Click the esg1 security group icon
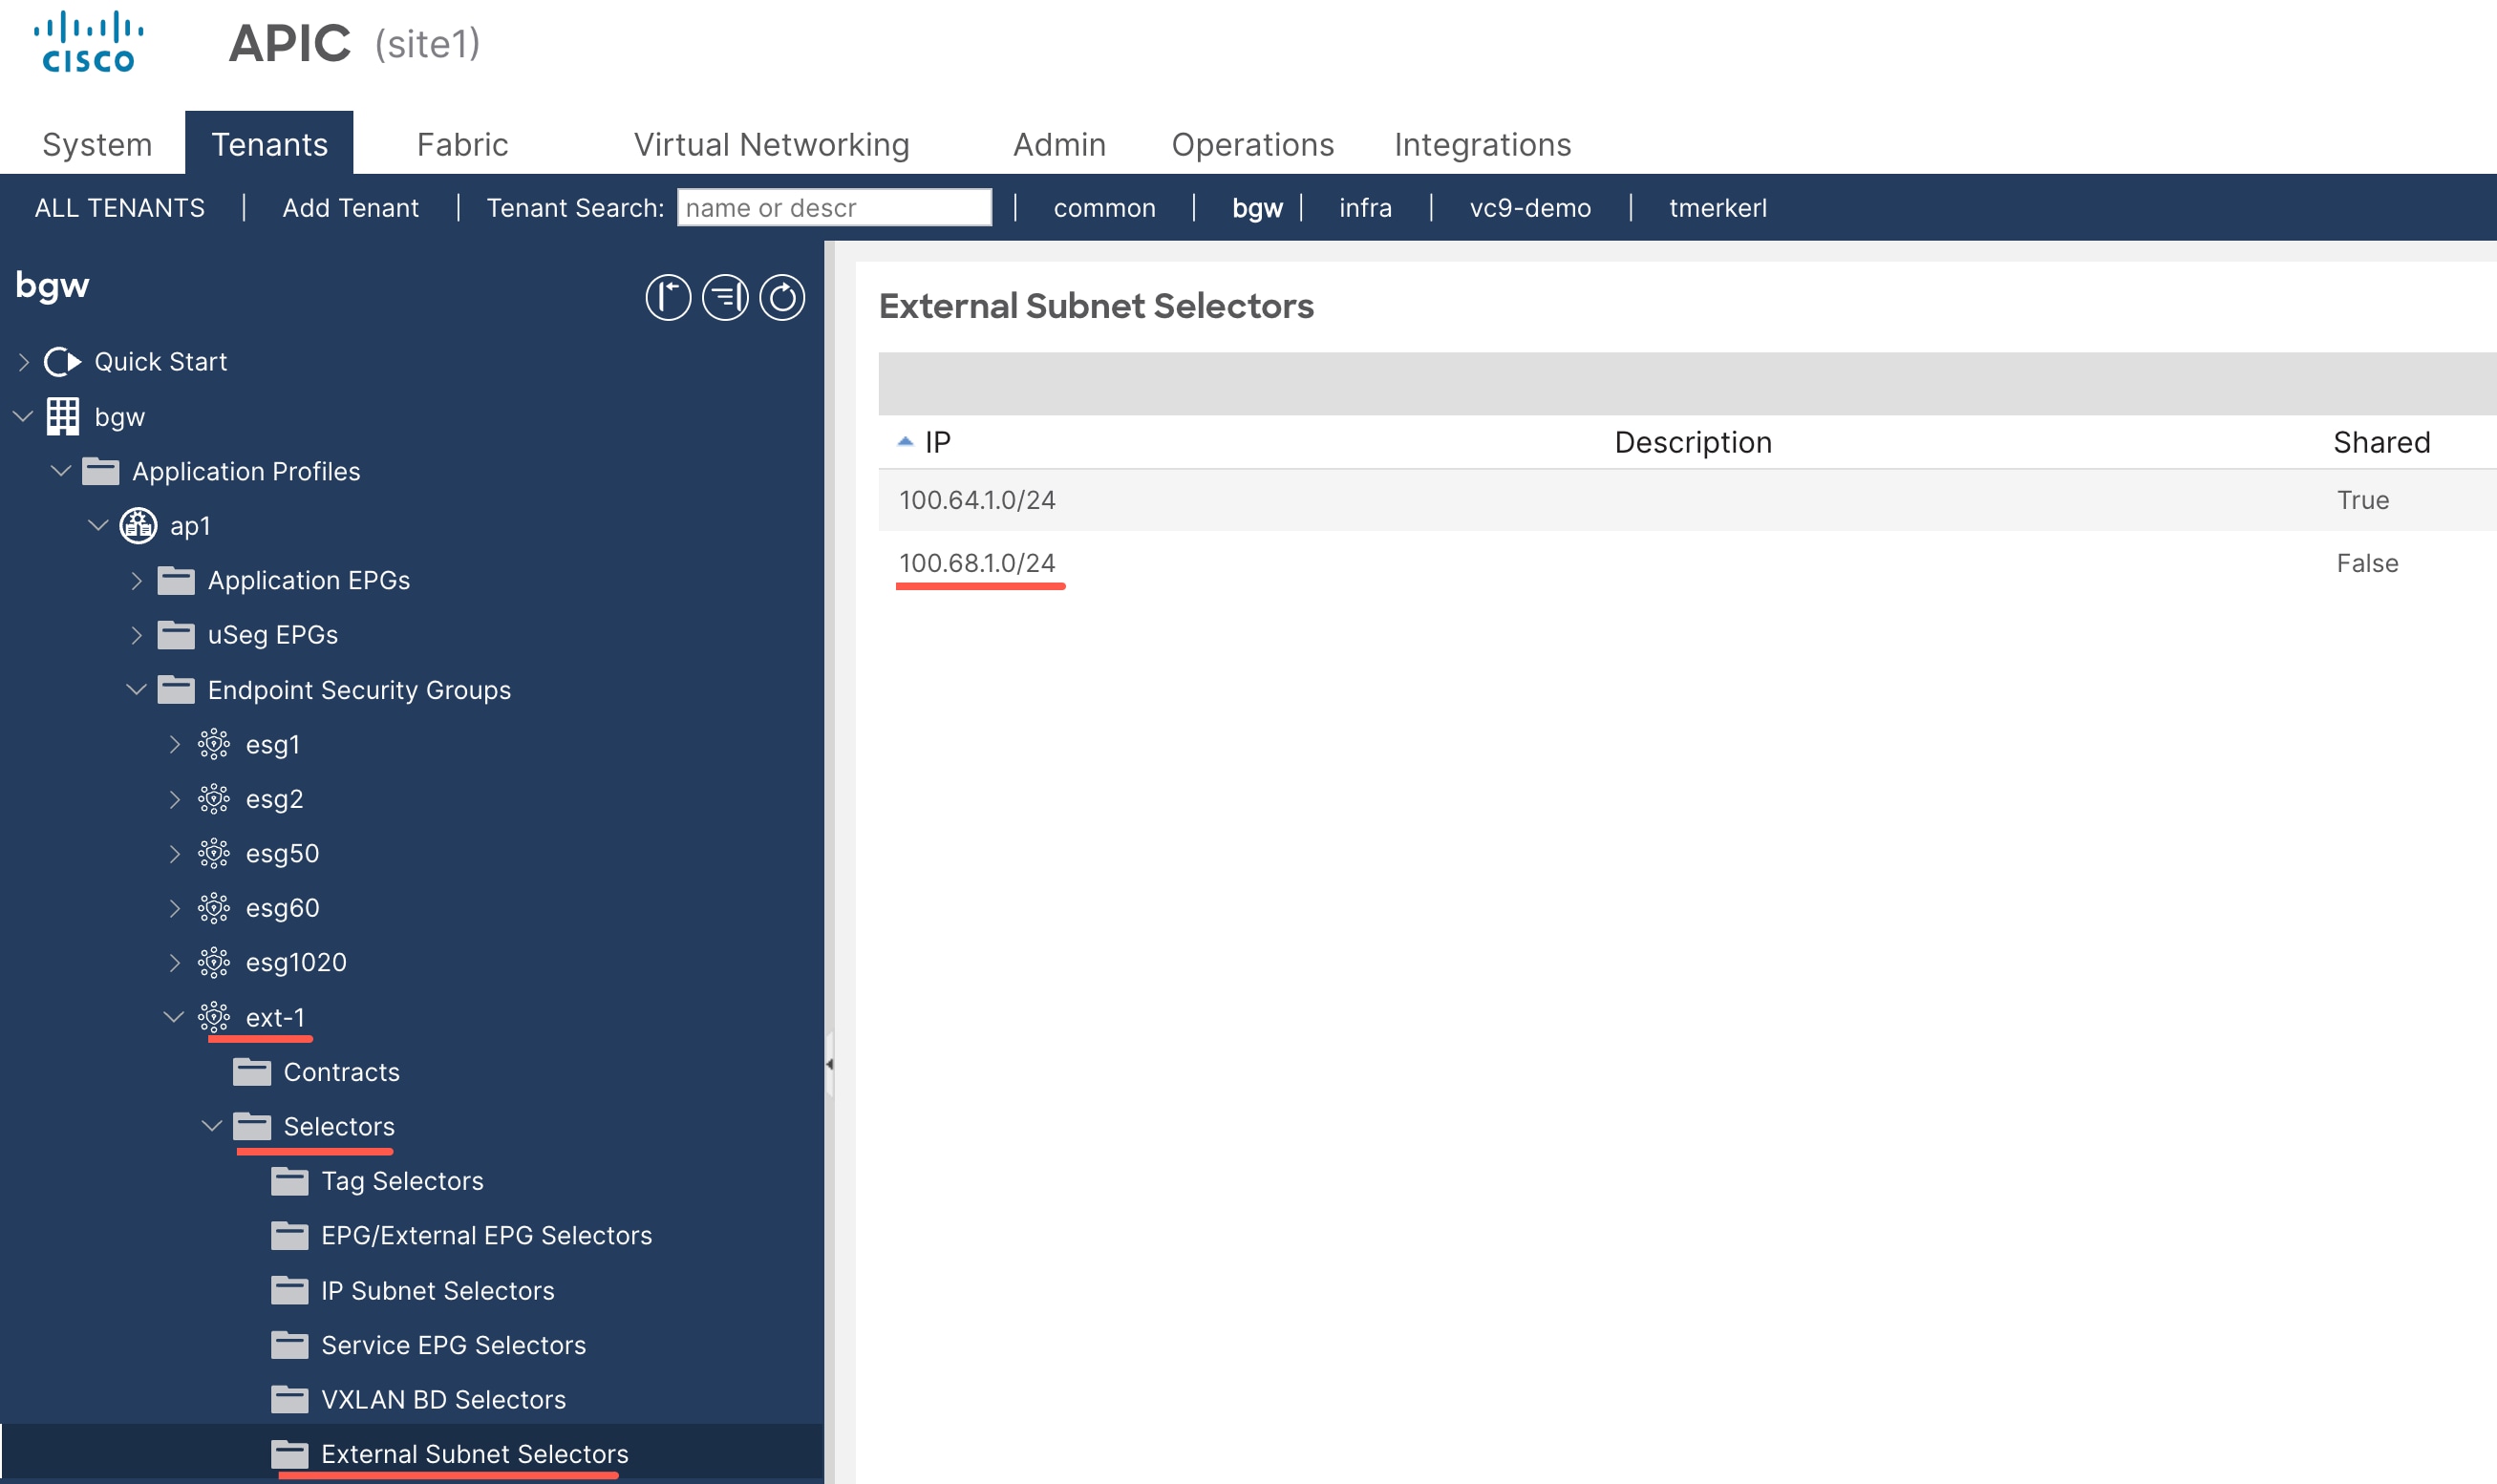 tap(214, 744)
